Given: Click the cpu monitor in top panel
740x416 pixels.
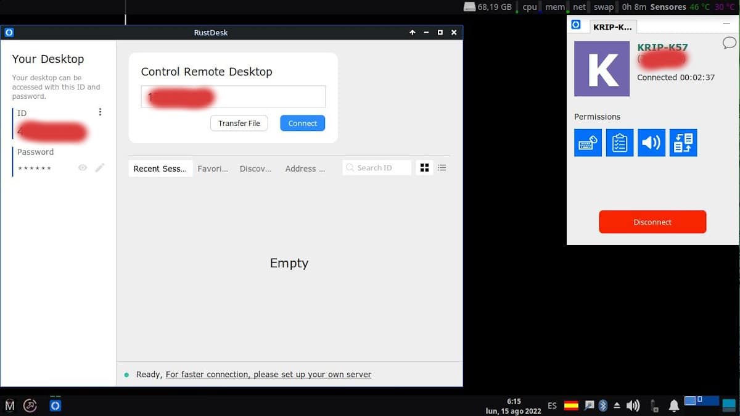Looking at the screenshot, I should pos(530,7).
